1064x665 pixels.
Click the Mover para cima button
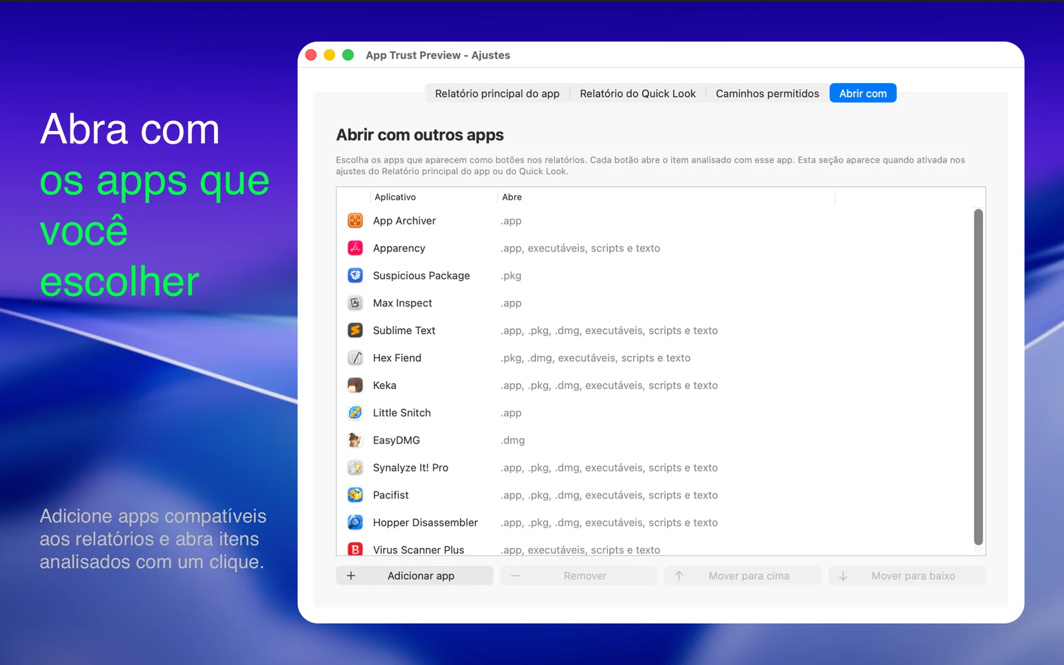click(743, 576)
